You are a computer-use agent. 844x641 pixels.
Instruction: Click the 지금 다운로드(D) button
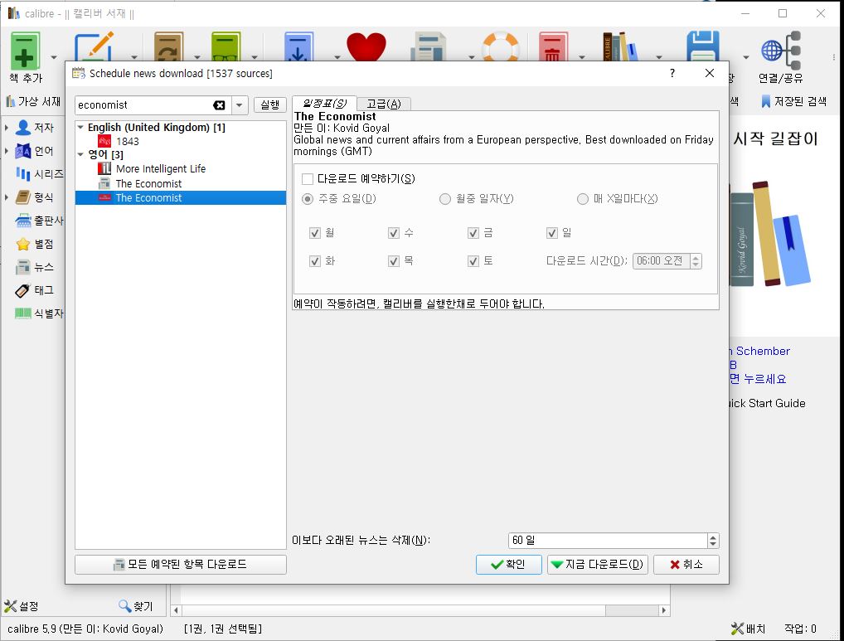598,565
